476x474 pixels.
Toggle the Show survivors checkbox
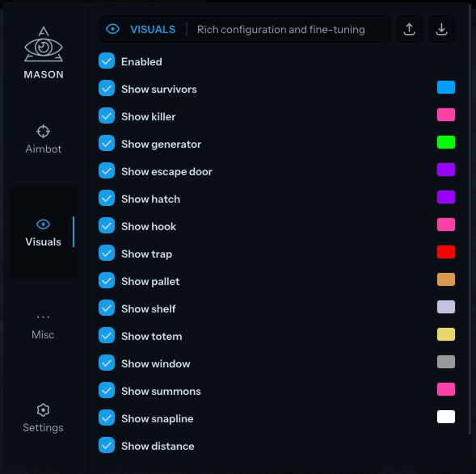click(x=107, y=88)
